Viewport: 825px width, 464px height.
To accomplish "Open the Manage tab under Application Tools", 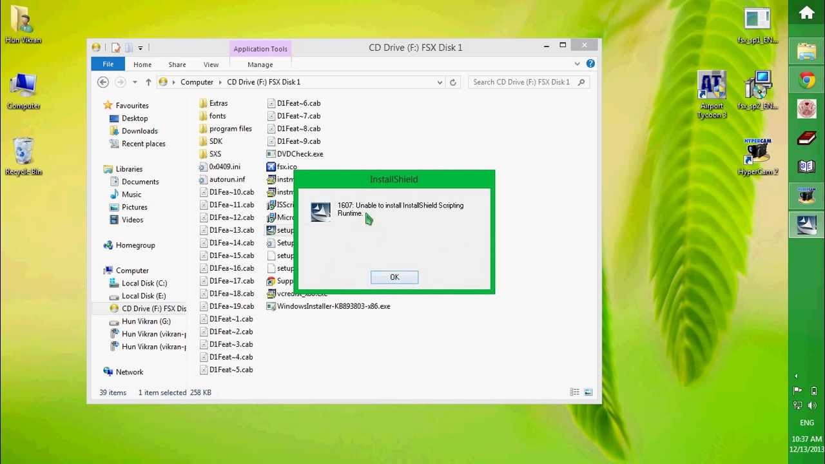I will pos(260,64).
